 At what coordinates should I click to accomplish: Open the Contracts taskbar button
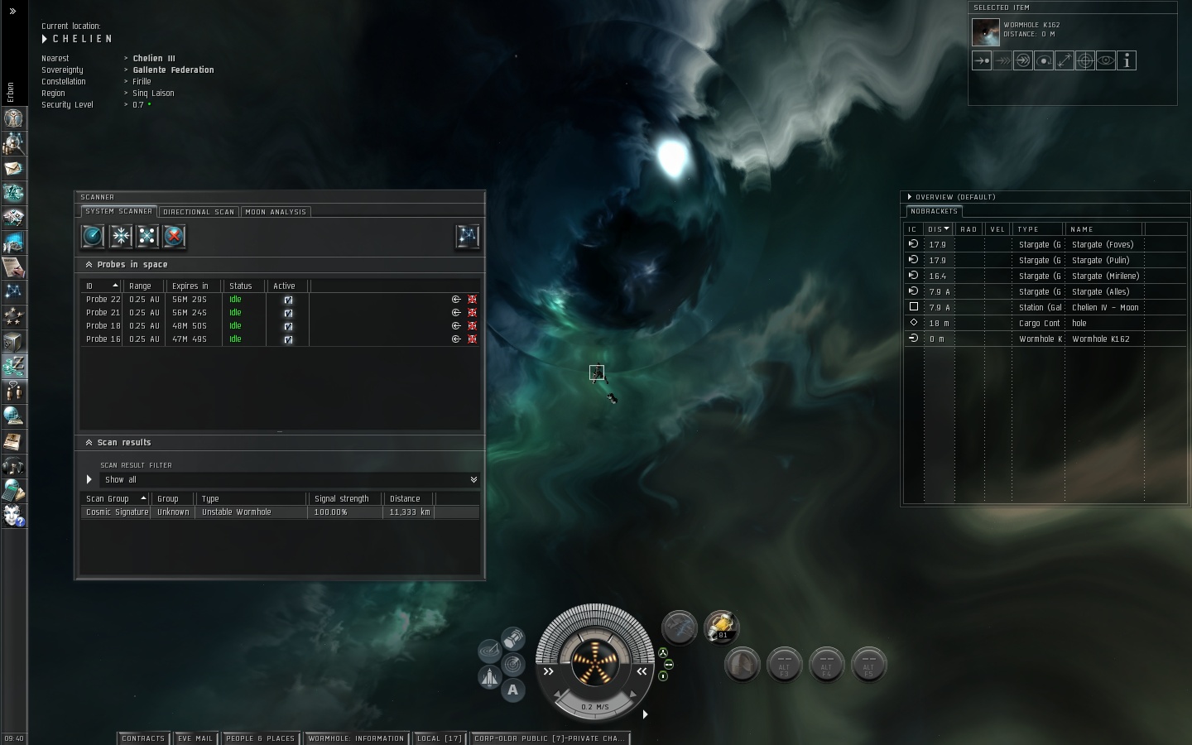click(x=143, y=738)
